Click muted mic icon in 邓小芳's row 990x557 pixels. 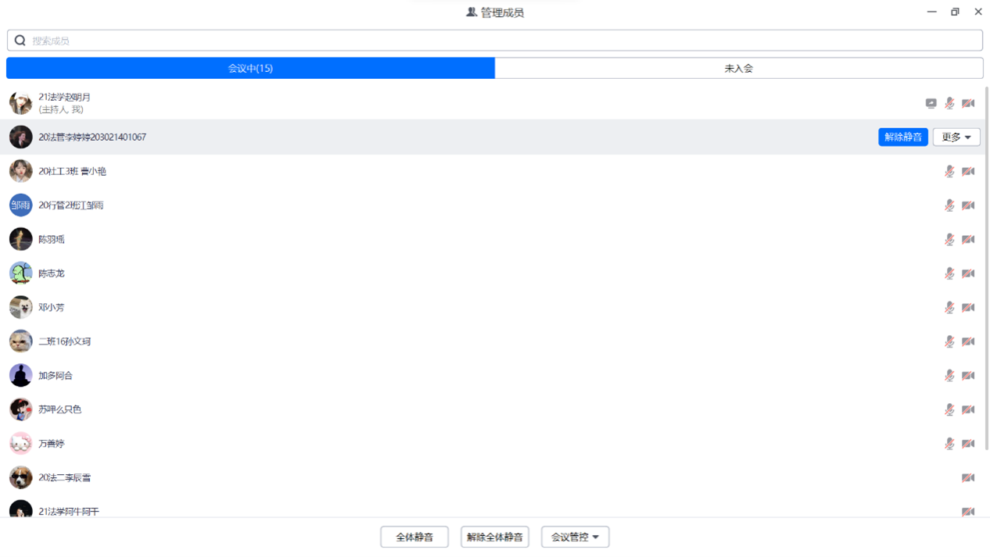949,308
